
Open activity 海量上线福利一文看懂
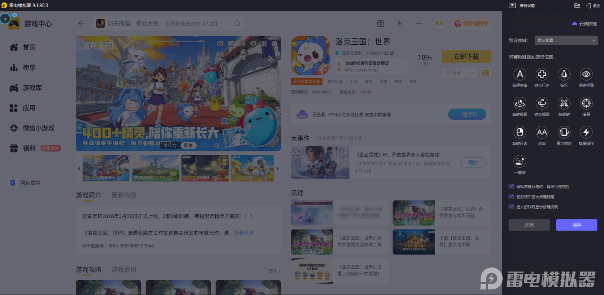tap(339, 271)
